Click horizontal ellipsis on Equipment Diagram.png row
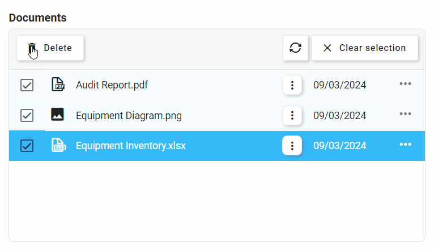Image resolution: width=434 pixels, height=250 pixels. coord(405,114)
